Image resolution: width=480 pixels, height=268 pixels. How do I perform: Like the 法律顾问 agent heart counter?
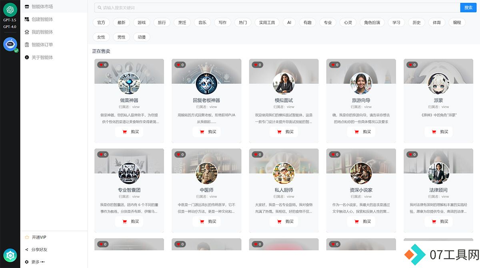[412, 154]
